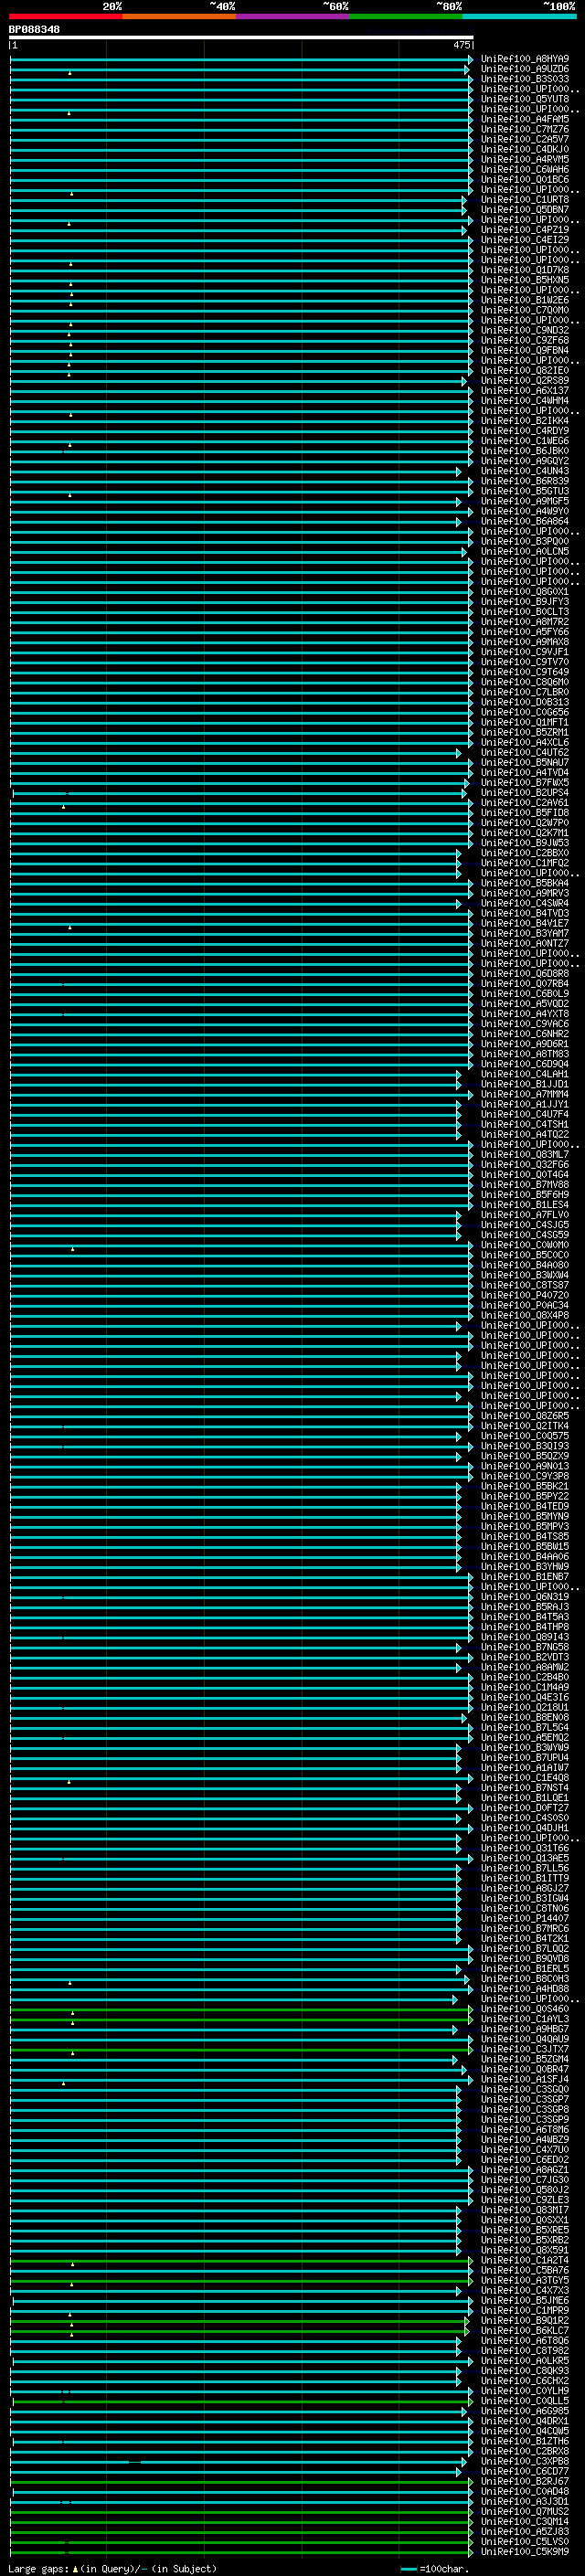The height and width of the screenshot is (2576, 585).
Task: Click the orange ~40% identity legend segment
Action: tap(179, 16)
